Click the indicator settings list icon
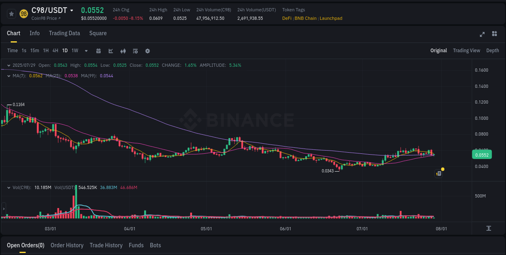Screen dimensions: 506x255 [135, 51]
